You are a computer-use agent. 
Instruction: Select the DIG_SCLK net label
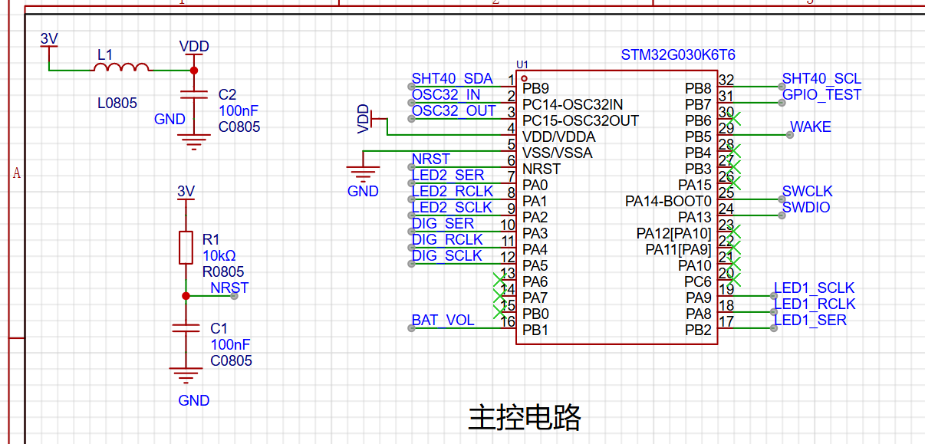(447, 255)
